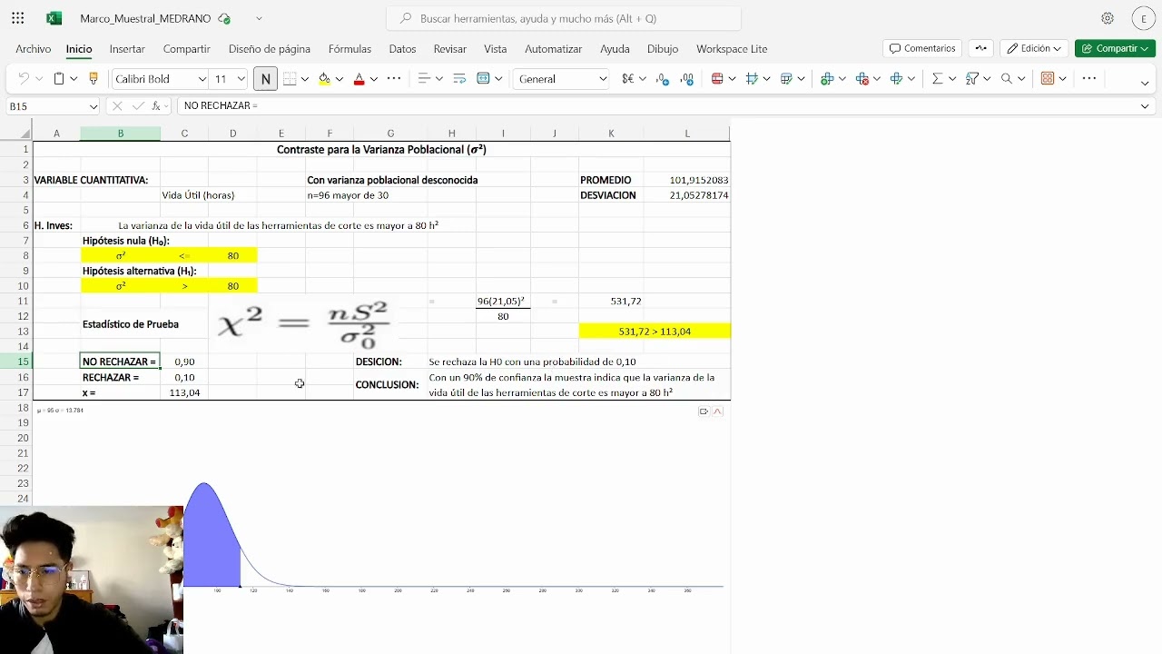Apply red font color A

point(359,79)
